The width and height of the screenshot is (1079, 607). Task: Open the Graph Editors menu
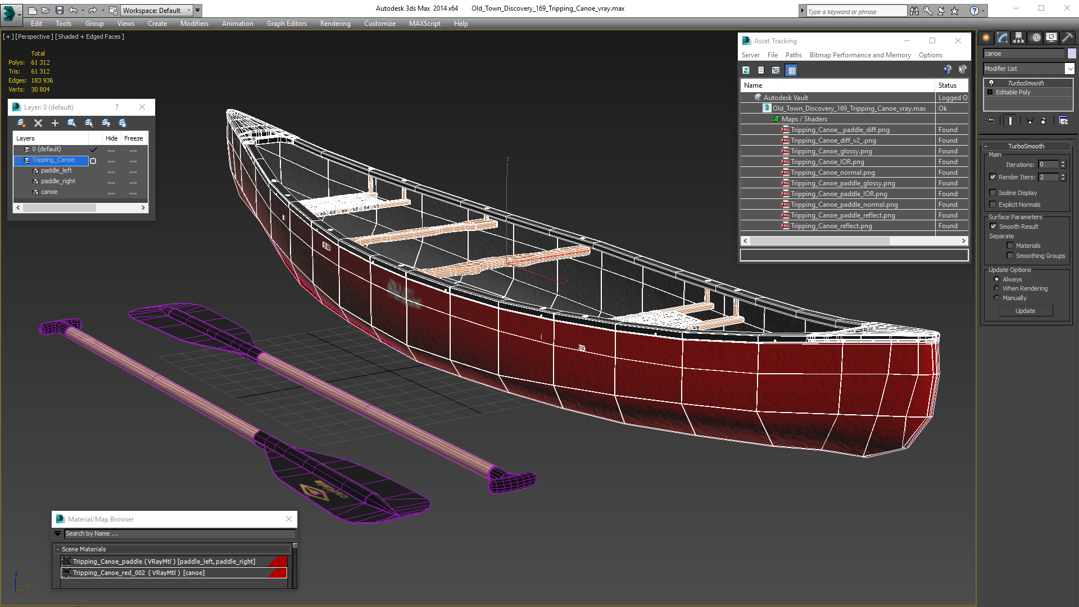pyautogui.click(x=287, y=24)
